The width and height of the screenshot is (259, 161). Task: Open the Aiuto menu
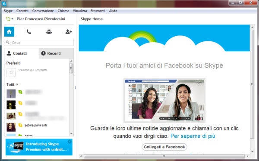(113, 11)
